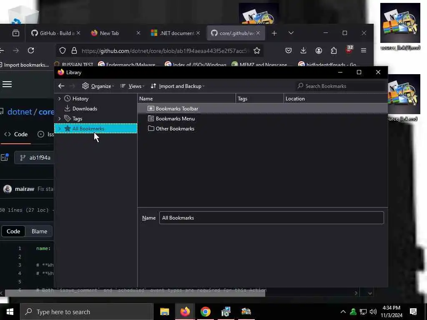The height and width of the screenshot is (320, 427).
Task: Open the ab1f94a branch selector
Action: [x=34, y=157]
